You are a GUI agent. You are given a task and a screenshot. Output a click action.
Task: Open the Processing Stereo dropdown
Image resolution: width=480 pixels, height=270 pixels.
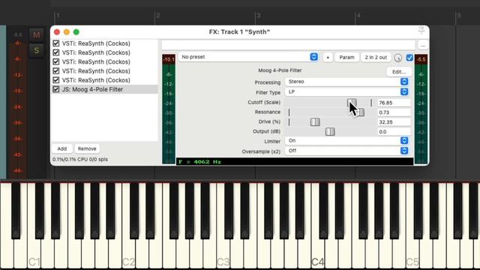tap(346, 82)
